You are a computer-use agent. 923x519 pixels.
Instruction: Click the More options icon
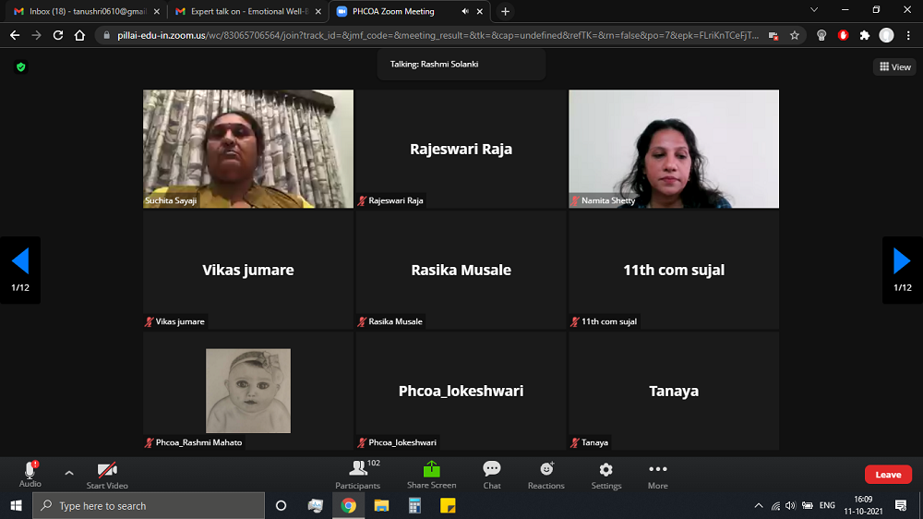tap(657, 475)
